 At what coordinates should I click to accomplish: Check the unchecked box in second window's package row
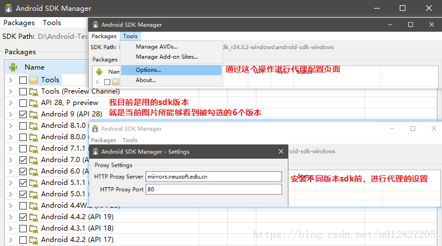point(107,82)
